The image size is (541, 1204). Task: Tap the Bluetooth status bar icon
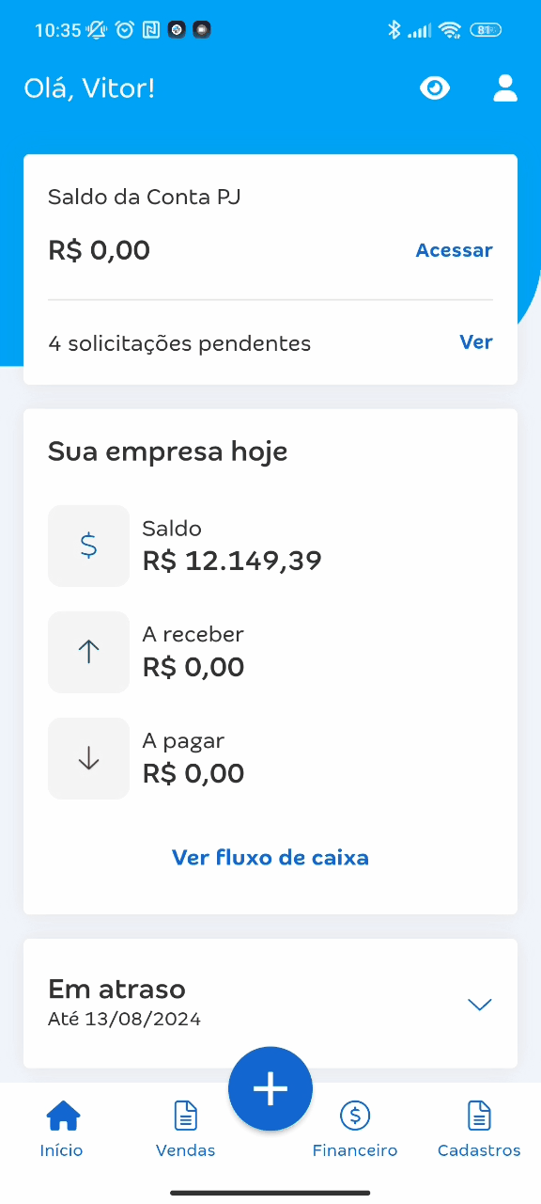coord(395,29)
